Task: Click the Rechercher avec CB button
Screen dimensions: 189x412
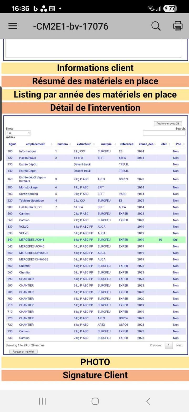Action: pos(168,124)
